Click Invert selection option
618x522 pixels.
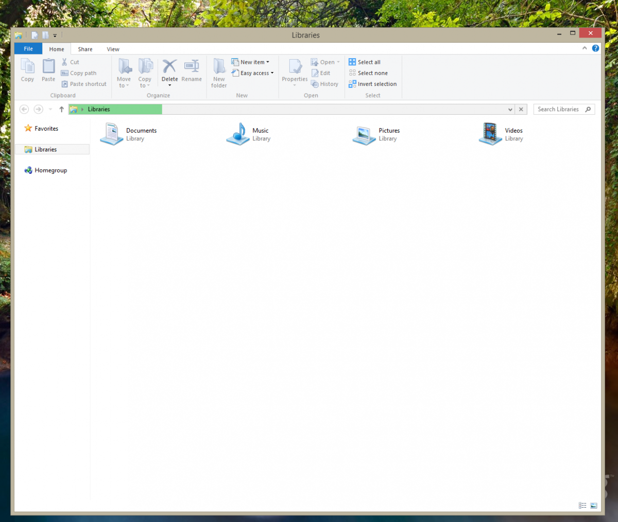click(373, 84)
